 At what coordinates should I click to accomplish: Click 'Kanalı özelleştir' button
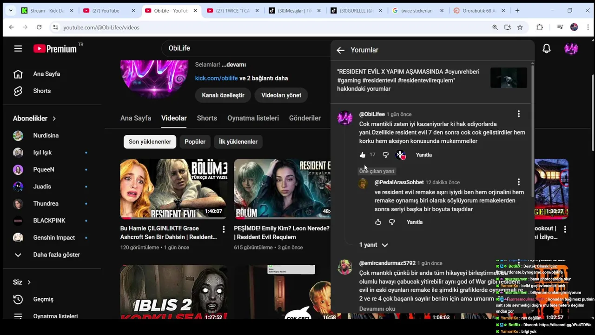click(x=223, y=95)
